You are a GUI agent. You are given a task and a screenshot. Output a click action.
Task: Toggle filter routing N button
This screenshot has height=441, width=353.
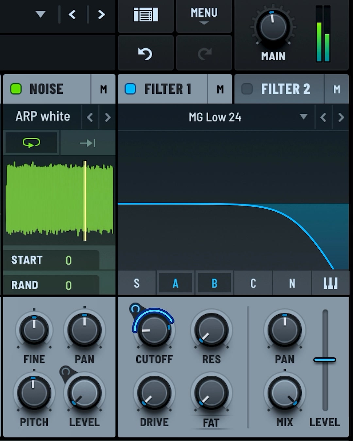[x=292, y=283]
